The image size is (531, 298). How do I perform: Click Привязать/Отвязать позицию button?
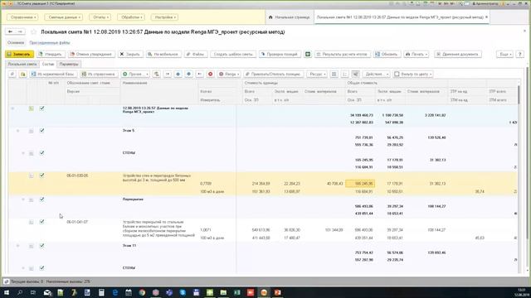(273, 74)
